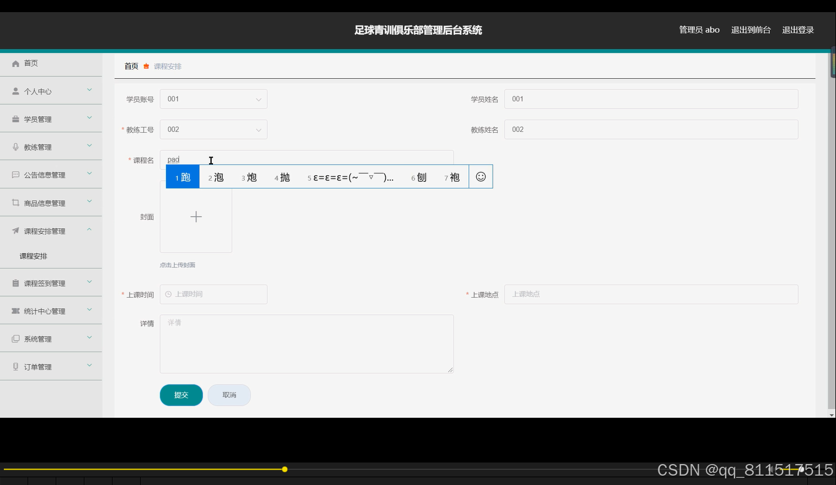The height and width of the screenshot is (485, 836).
Task: Click 退出登录 in the top bar
Action: pos(797,30)
